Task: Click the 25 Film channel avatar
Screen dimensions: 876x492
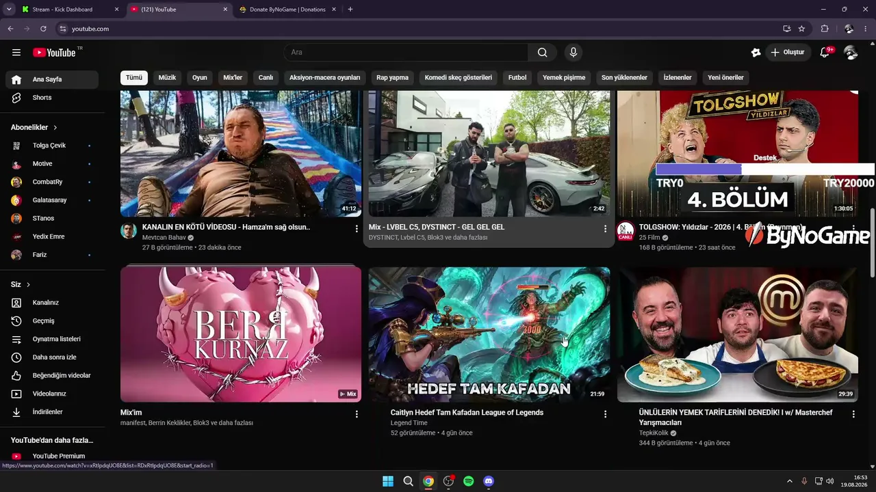Action: click(x=626, y=231)
